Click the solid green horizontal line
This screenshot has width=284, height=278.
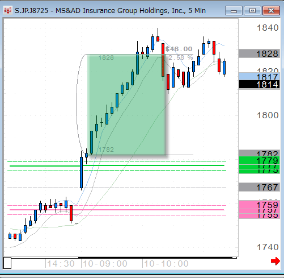pos(117,166)
